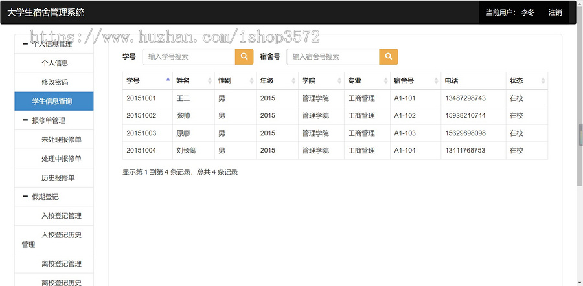Click phone number 15938210744
Screen dimensions: 583x286
pos(465,116)
